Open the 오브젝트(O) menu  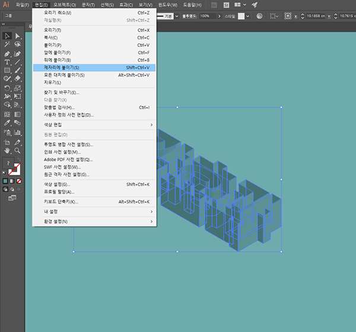(65, 5)
